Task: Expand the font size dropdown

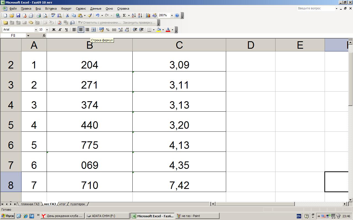Action: 47,30
